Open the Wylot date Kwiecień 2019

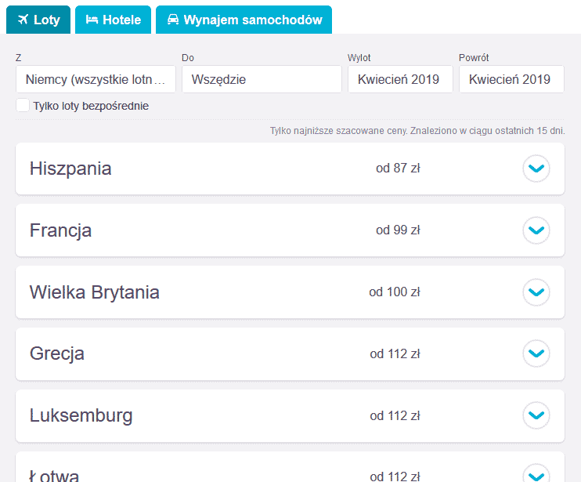pyautogui.click(x=400, y=79)
